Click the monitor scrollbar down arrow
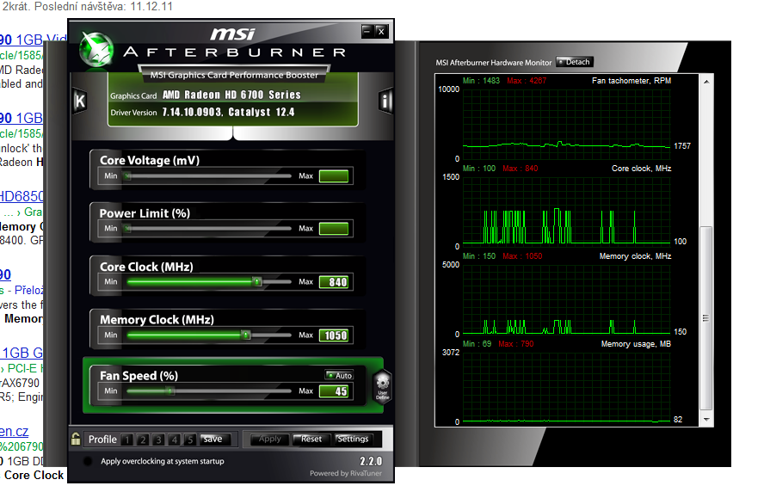Image resolution: width=764 pixels, height=492 pixels. click(706, 420)
